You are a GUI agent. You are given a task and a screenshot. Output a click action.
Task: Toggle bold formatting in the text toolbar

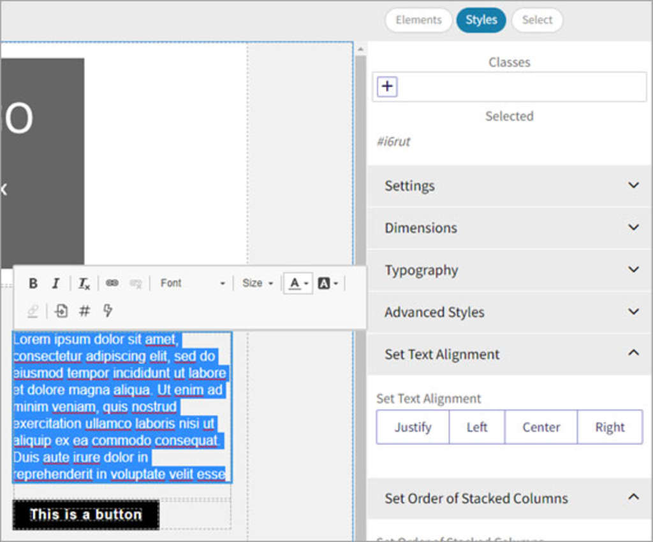point(33,283)
